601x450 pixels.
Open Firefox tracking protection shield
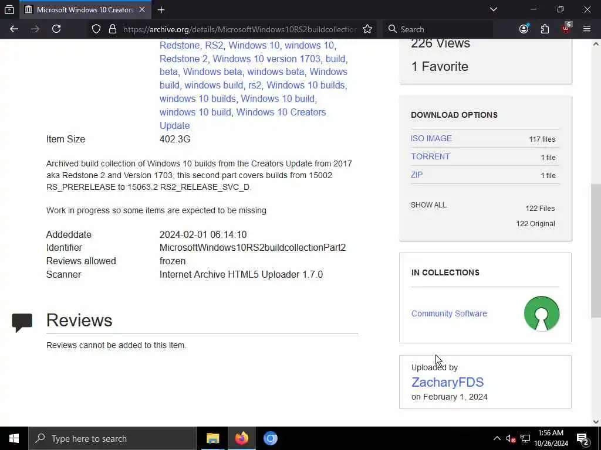tap(96, 29)
